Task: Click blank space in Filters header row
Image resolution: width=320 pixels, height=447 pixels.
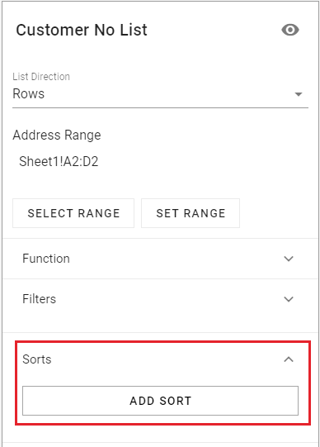Action: coord(171,299)
